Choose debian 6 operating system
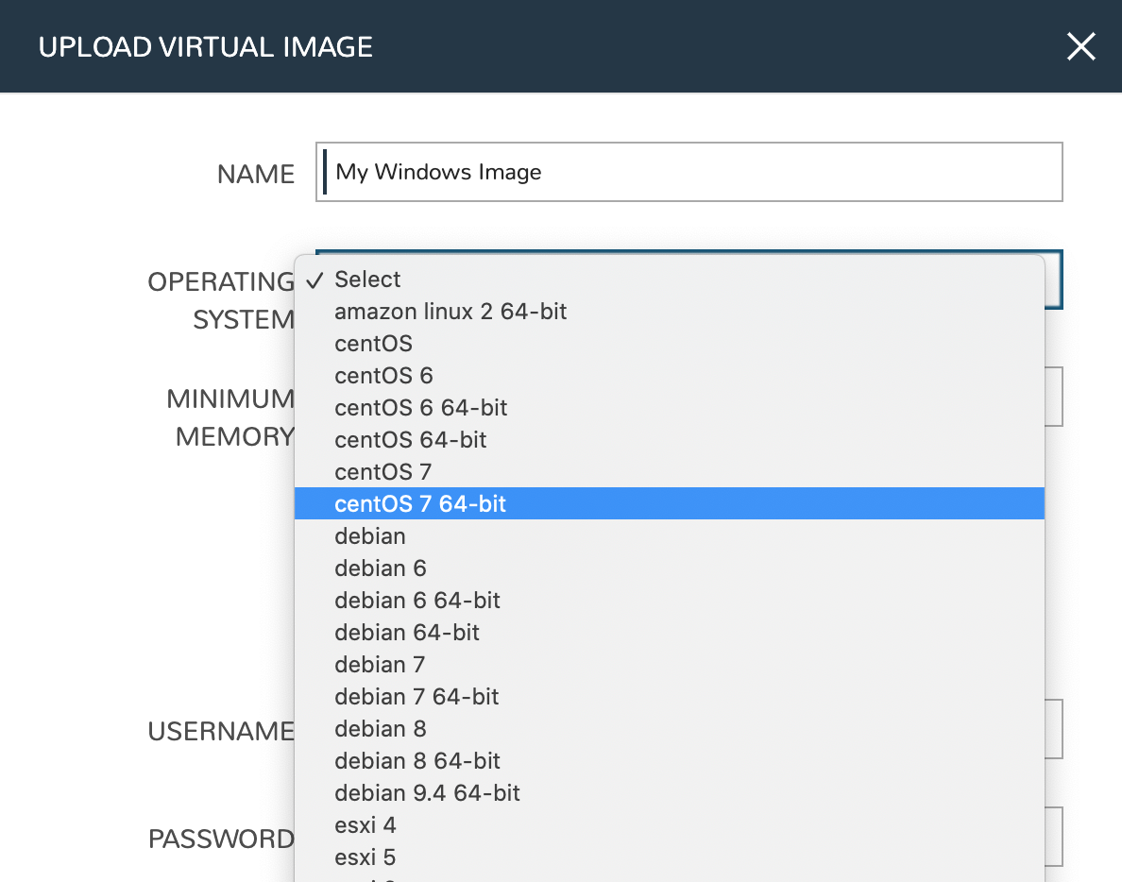Screen dimensions: 1122x882 381,568
